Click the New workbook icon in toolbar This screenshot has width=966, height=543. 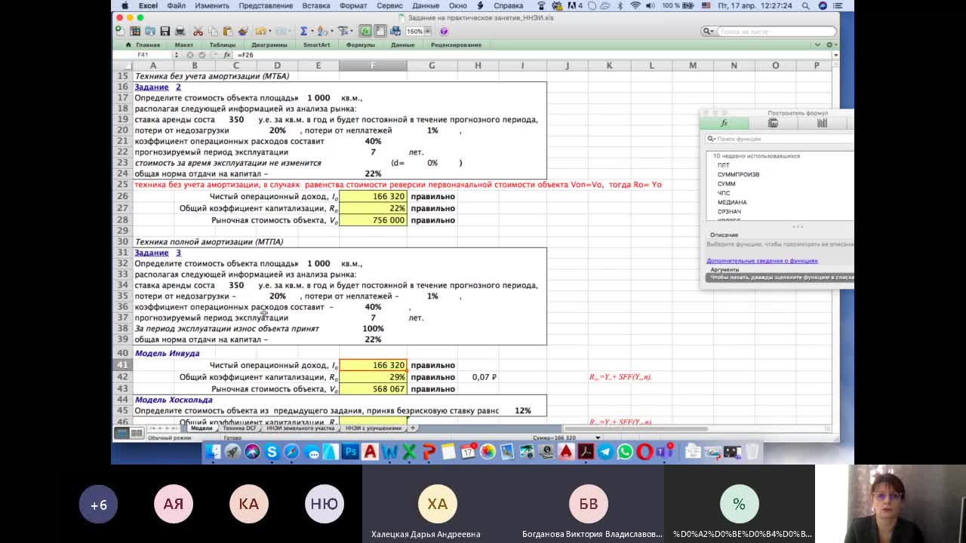[x=119, y=31]
